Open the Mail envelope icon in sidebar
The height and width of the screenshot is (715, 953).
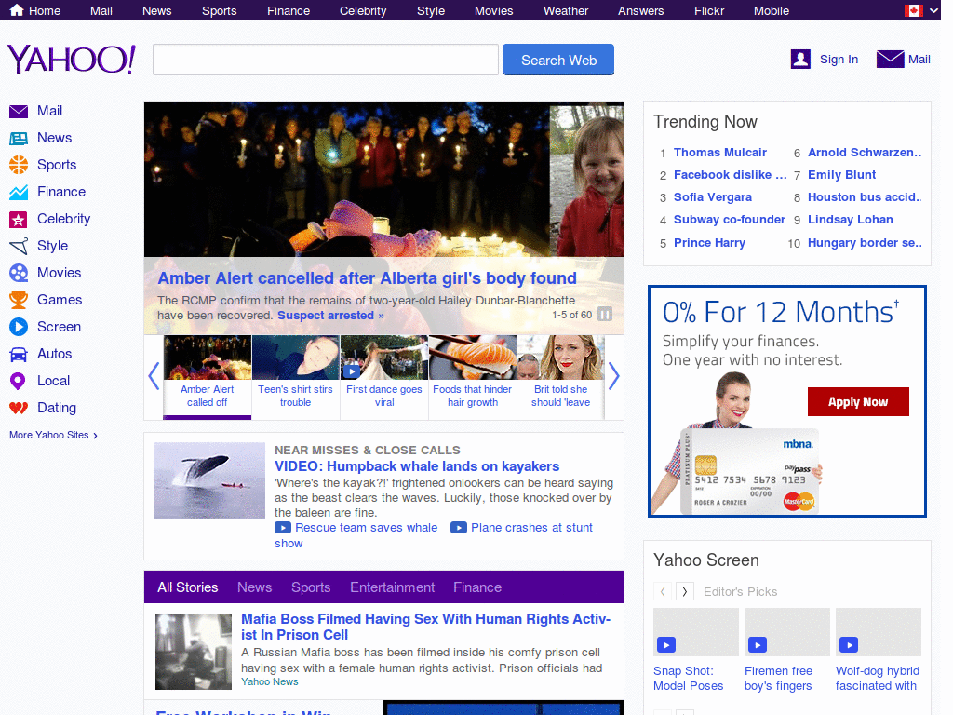(19, 112)
